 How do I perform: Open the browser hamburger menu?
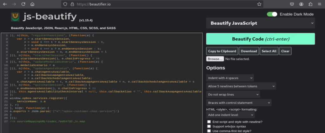coord(319,4)
